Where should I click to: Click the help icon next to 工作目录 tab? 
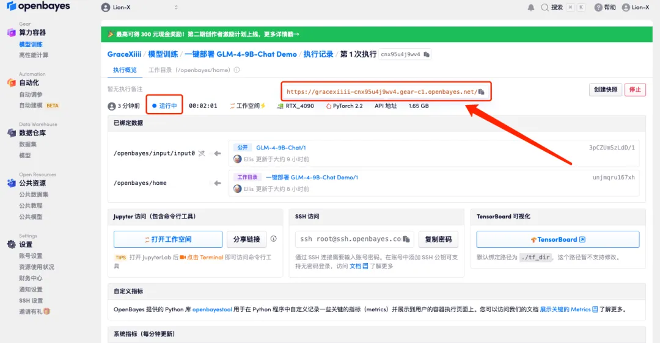[237, 70]
